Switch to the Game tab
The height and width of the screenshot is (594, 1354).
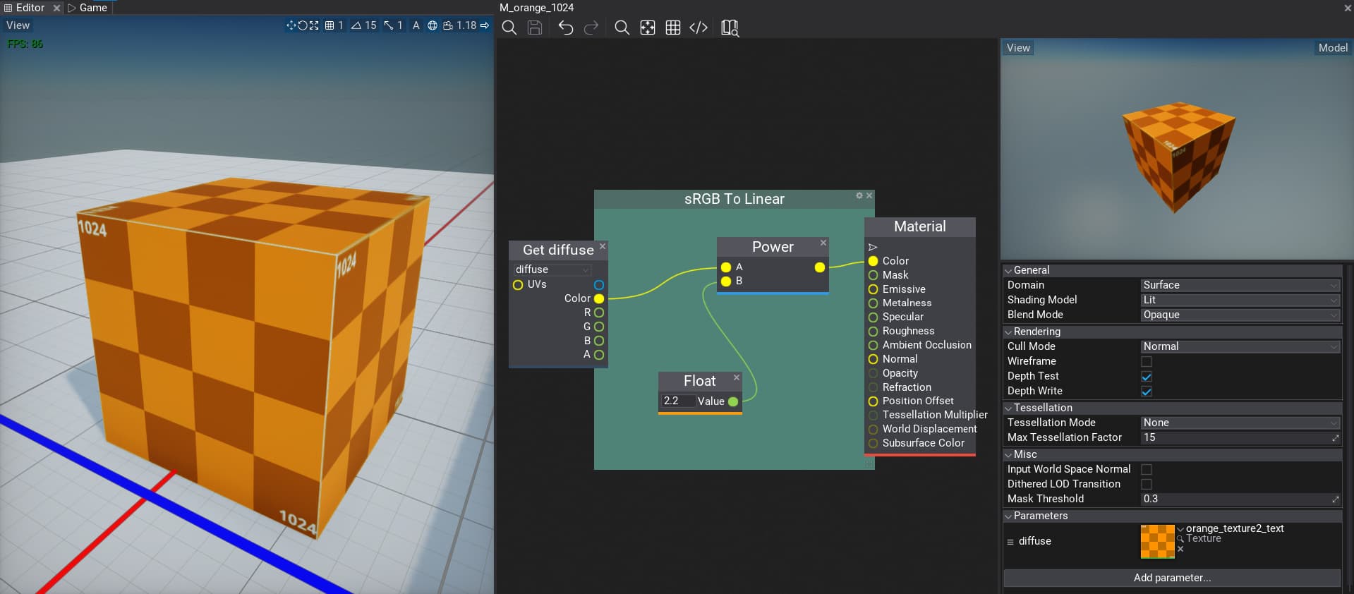(x=87, y=8)
